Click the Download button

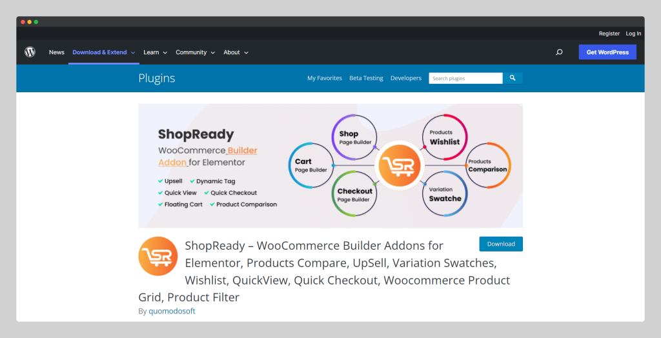click(x=501, y=244)
